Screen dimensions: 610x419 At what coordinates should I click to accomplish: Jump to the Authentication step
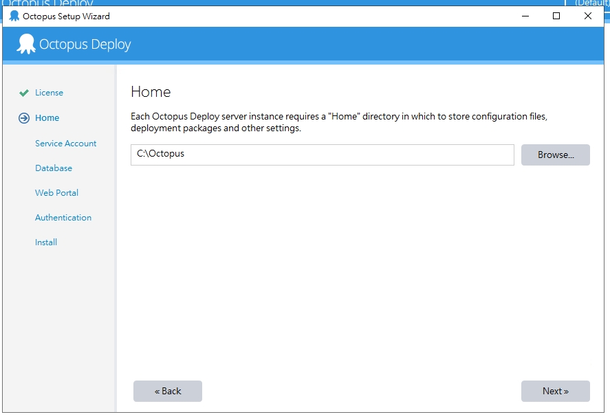coord(63,218)
